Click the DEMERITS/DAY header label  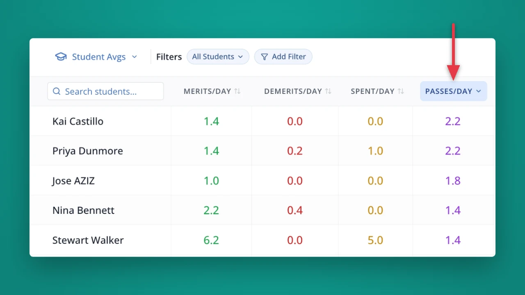[293, 91]
